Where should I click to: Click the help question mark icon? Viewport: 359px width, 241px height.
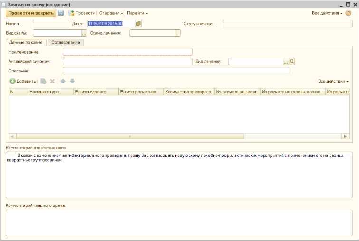pos(349,13)
